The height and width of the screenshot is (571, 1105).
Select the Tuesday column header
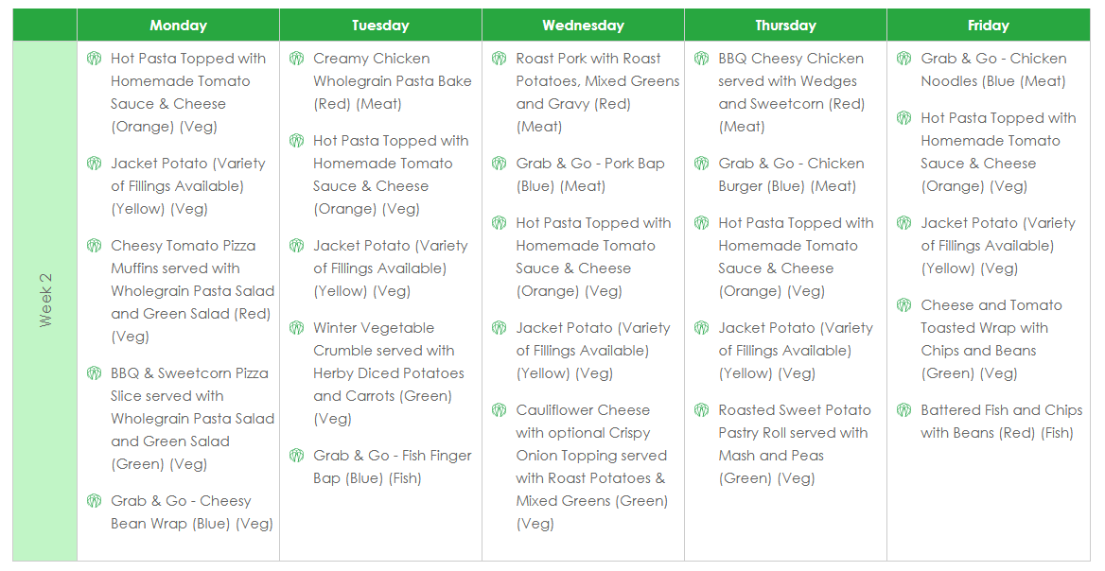click(380, 26)
